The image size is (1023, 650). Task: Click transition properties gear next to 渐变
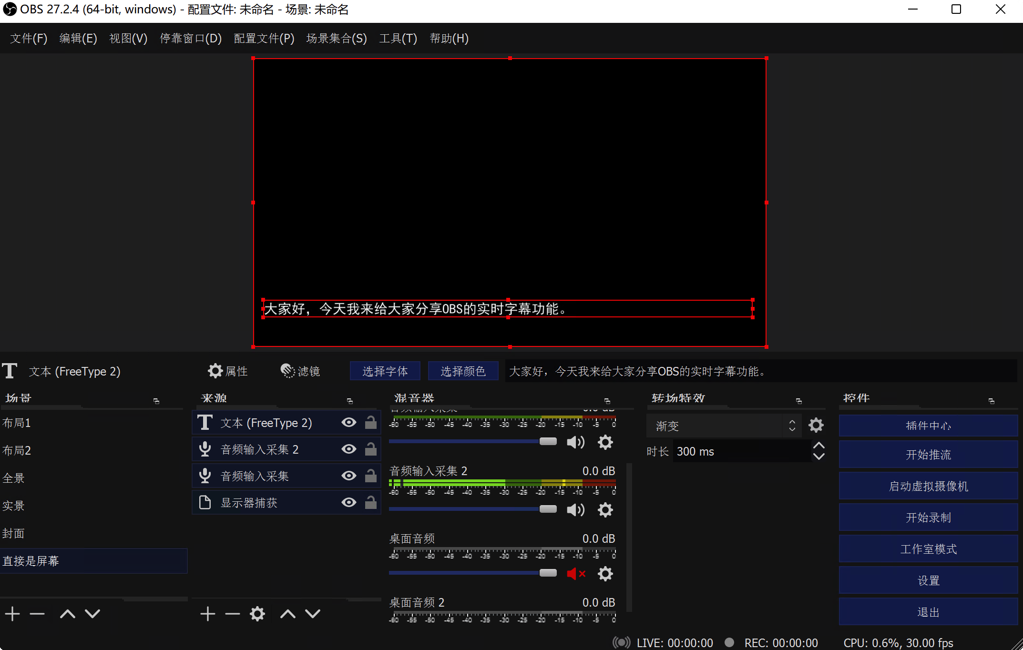[x=816, y=425]
